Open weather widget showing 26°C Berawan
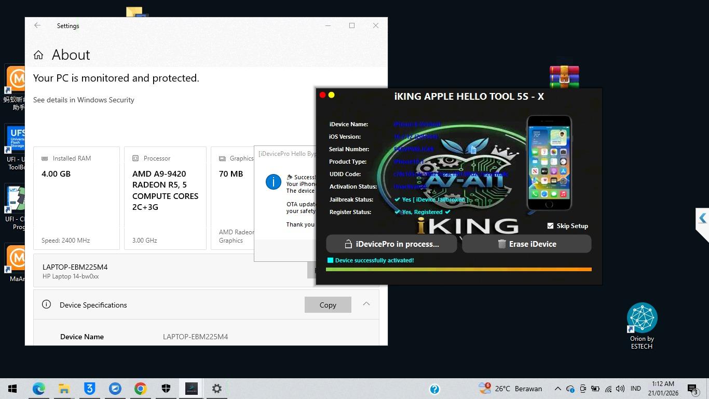Viewport: 709px width, 399px height. (x=511, y=389)
